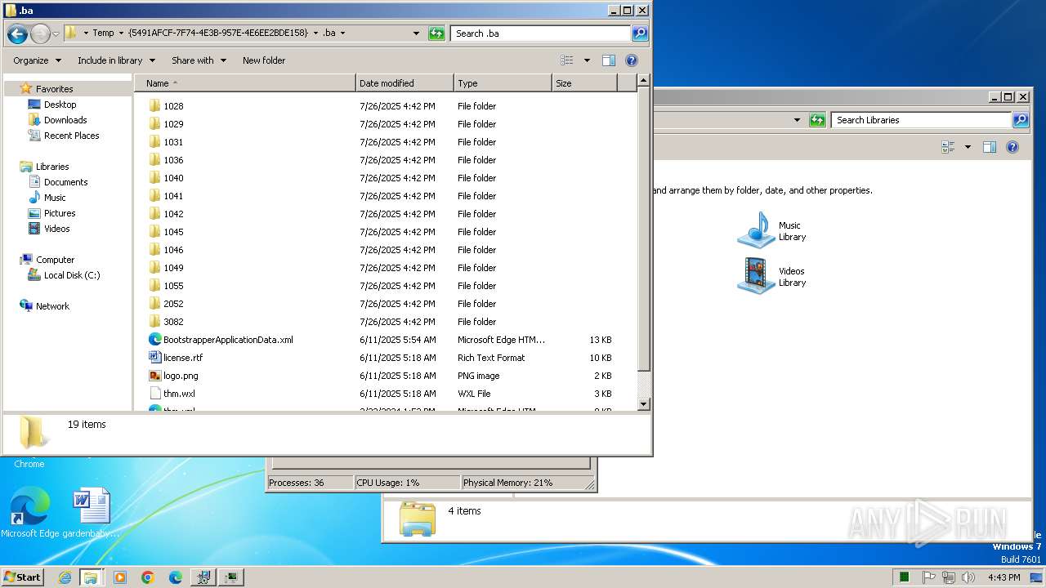Click in the Search .ba input field
The width and height of the screenshot is (1046, 588).
click(540, 33)
